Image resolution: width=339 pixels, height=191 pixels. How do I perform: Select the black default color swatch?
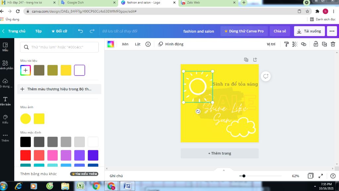[25, 142]
